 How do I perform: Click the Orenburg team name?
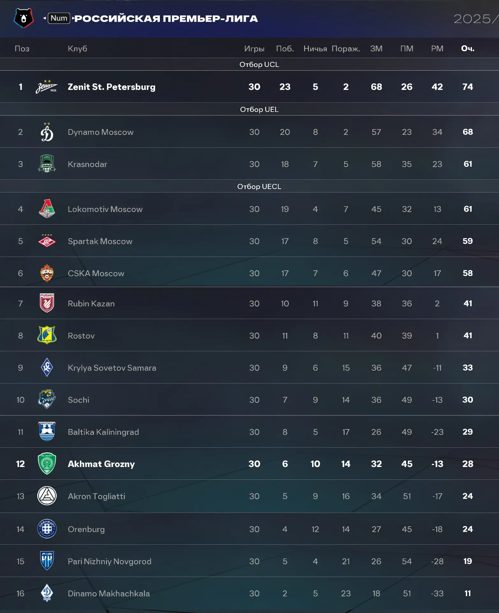[x=86, y=529]
